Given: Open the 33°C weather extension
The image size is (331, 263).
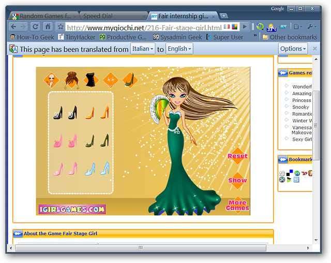Looking at the screenshot, I should tap(272, 27).
